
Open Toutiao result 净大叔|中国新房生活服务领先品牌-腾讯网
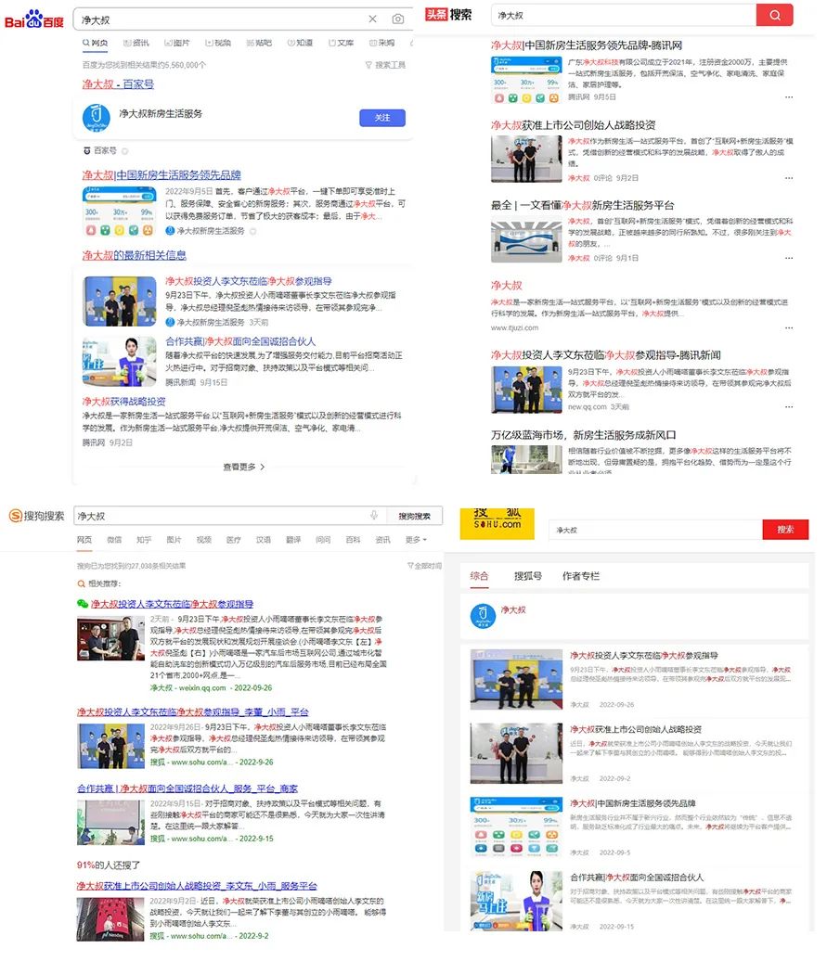[587, 45]
